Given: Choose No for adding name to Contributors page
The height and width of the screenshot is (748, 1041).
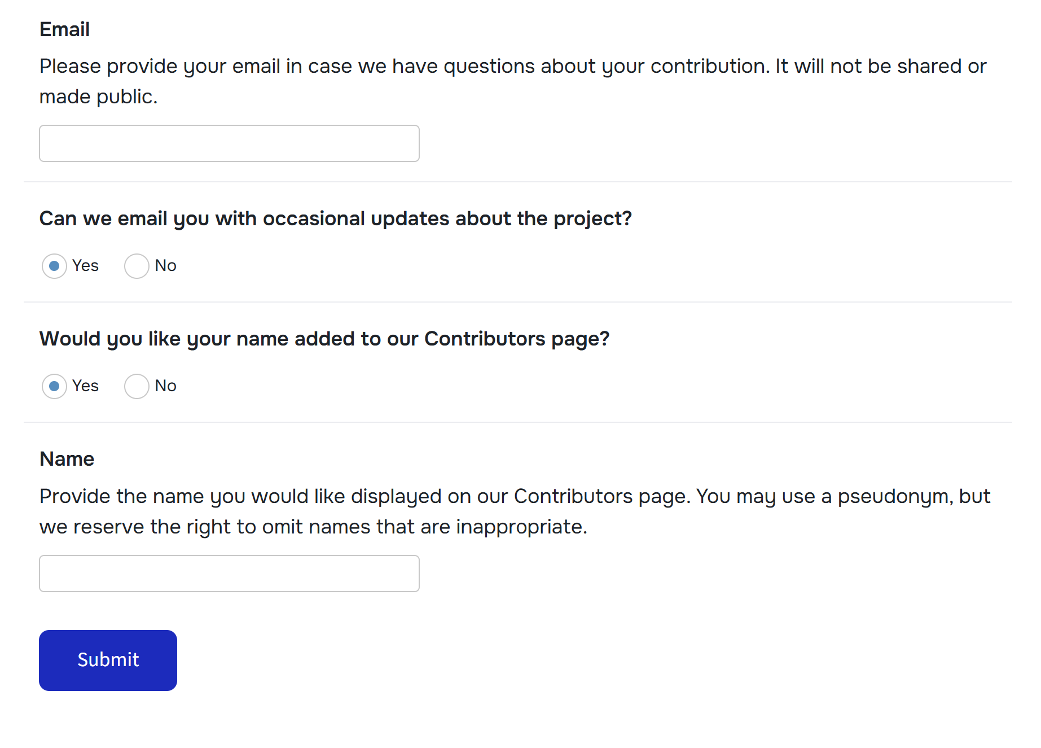Looking at the screenshot, I should [x=137, y=386].
